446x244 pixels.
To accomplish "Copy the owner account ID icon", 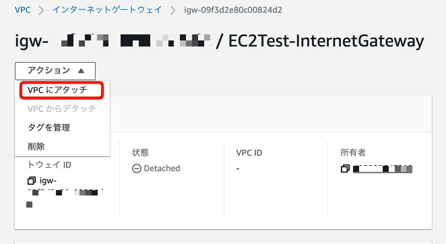I will 345,168.
